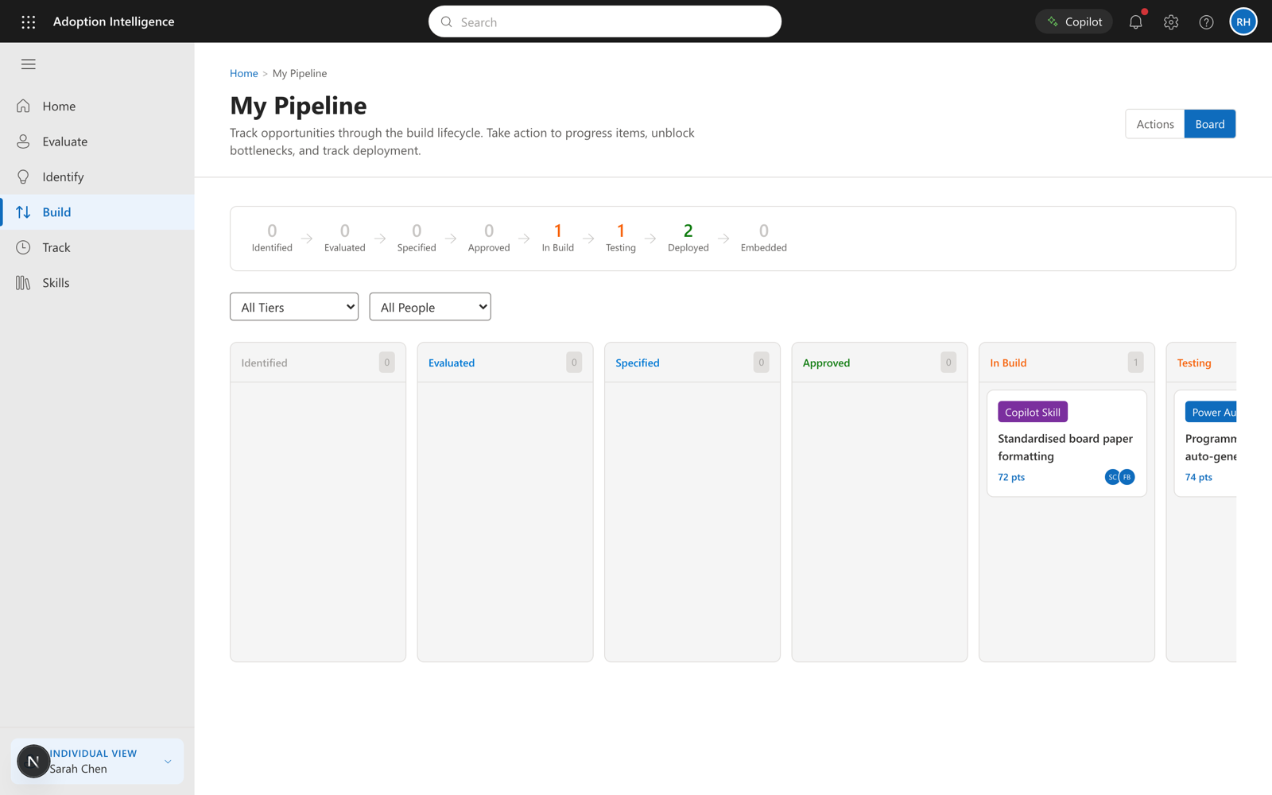Click the 72 pts score

(x=1011, y=477)
